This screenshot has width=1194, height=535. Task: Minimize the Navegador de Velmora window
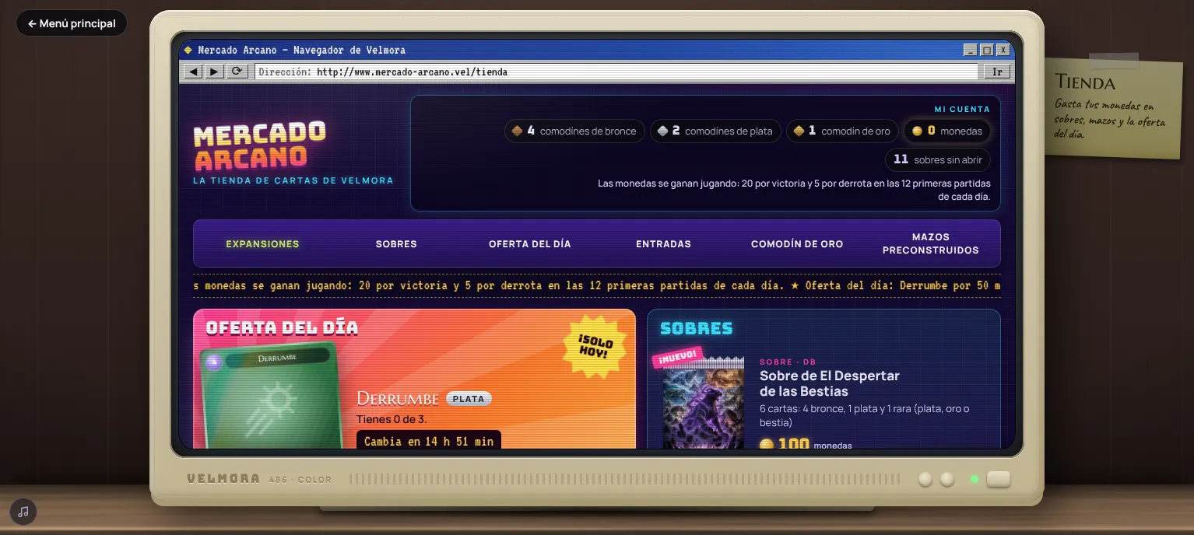coord(970,50)
